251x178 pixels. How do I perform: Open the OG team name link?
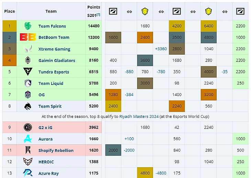42,95
